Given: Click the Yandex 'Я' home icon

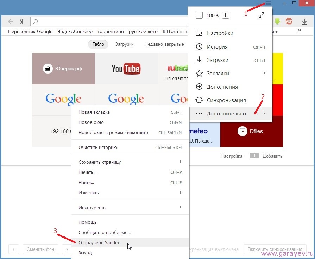Looking at the screenshot, I should (x=21, y=21).
